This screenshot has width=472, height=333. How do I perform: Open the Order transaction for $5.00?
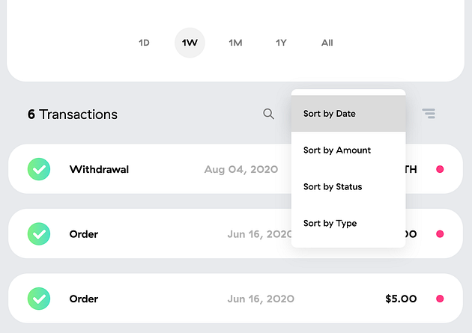(x=235, y=299)
